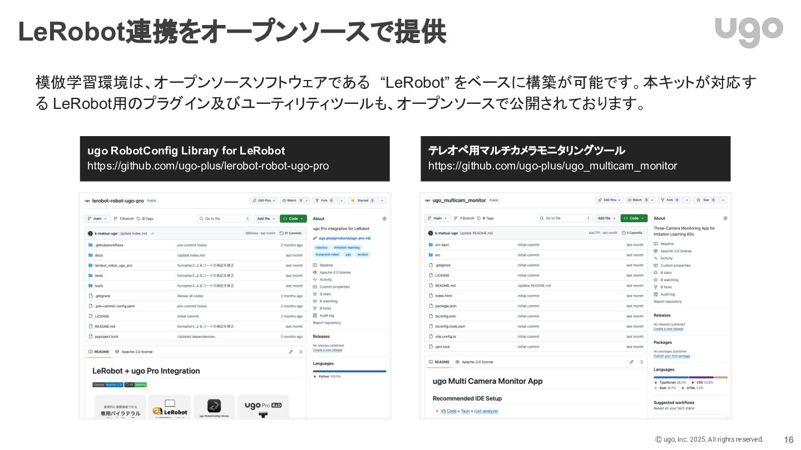This screenshot has height=450, width=801.
Task: Open vite.config.ts file row
Action: coord(536,337)
